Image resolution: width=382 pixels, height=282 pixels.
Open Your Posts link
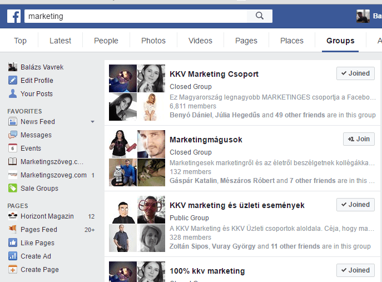37,94
